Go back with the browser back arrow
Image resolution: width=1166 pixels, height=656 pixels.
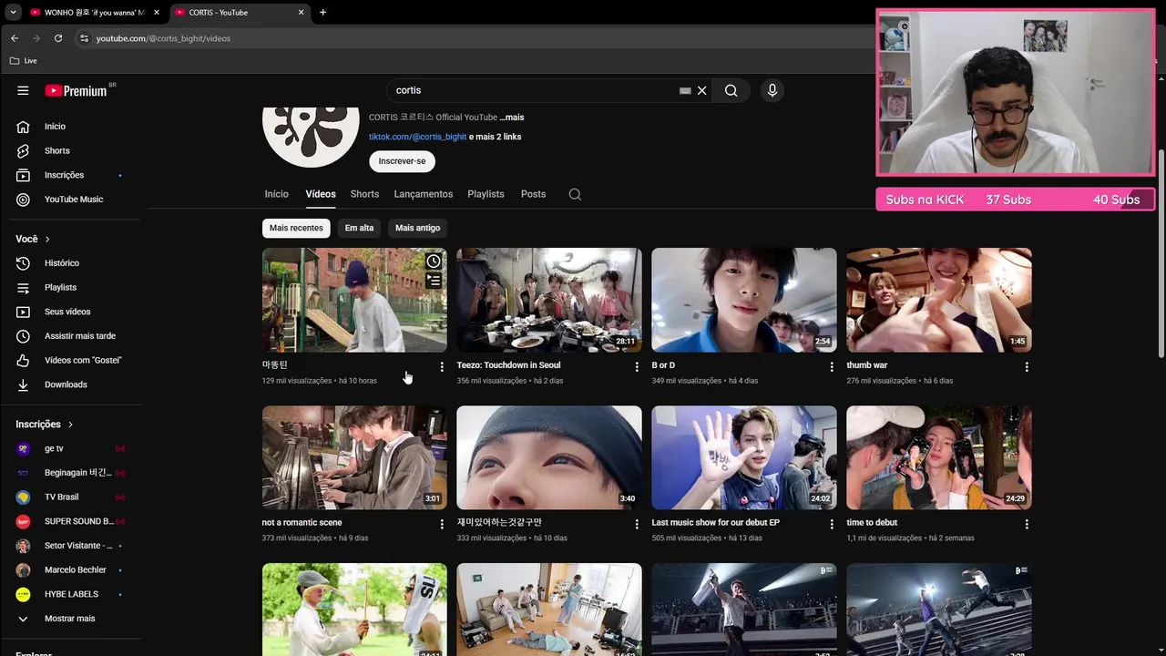click(x=15, y=38)
